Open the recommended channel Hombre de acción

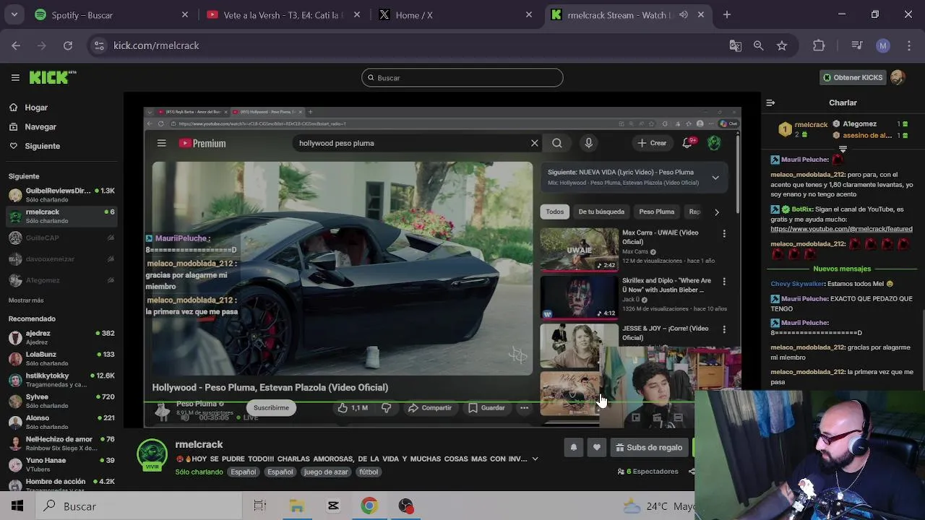point(61,485)
